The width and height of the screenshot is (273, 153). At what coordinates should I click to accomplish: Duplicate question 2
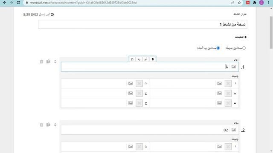pyautogui.click(x=48, y=125)
